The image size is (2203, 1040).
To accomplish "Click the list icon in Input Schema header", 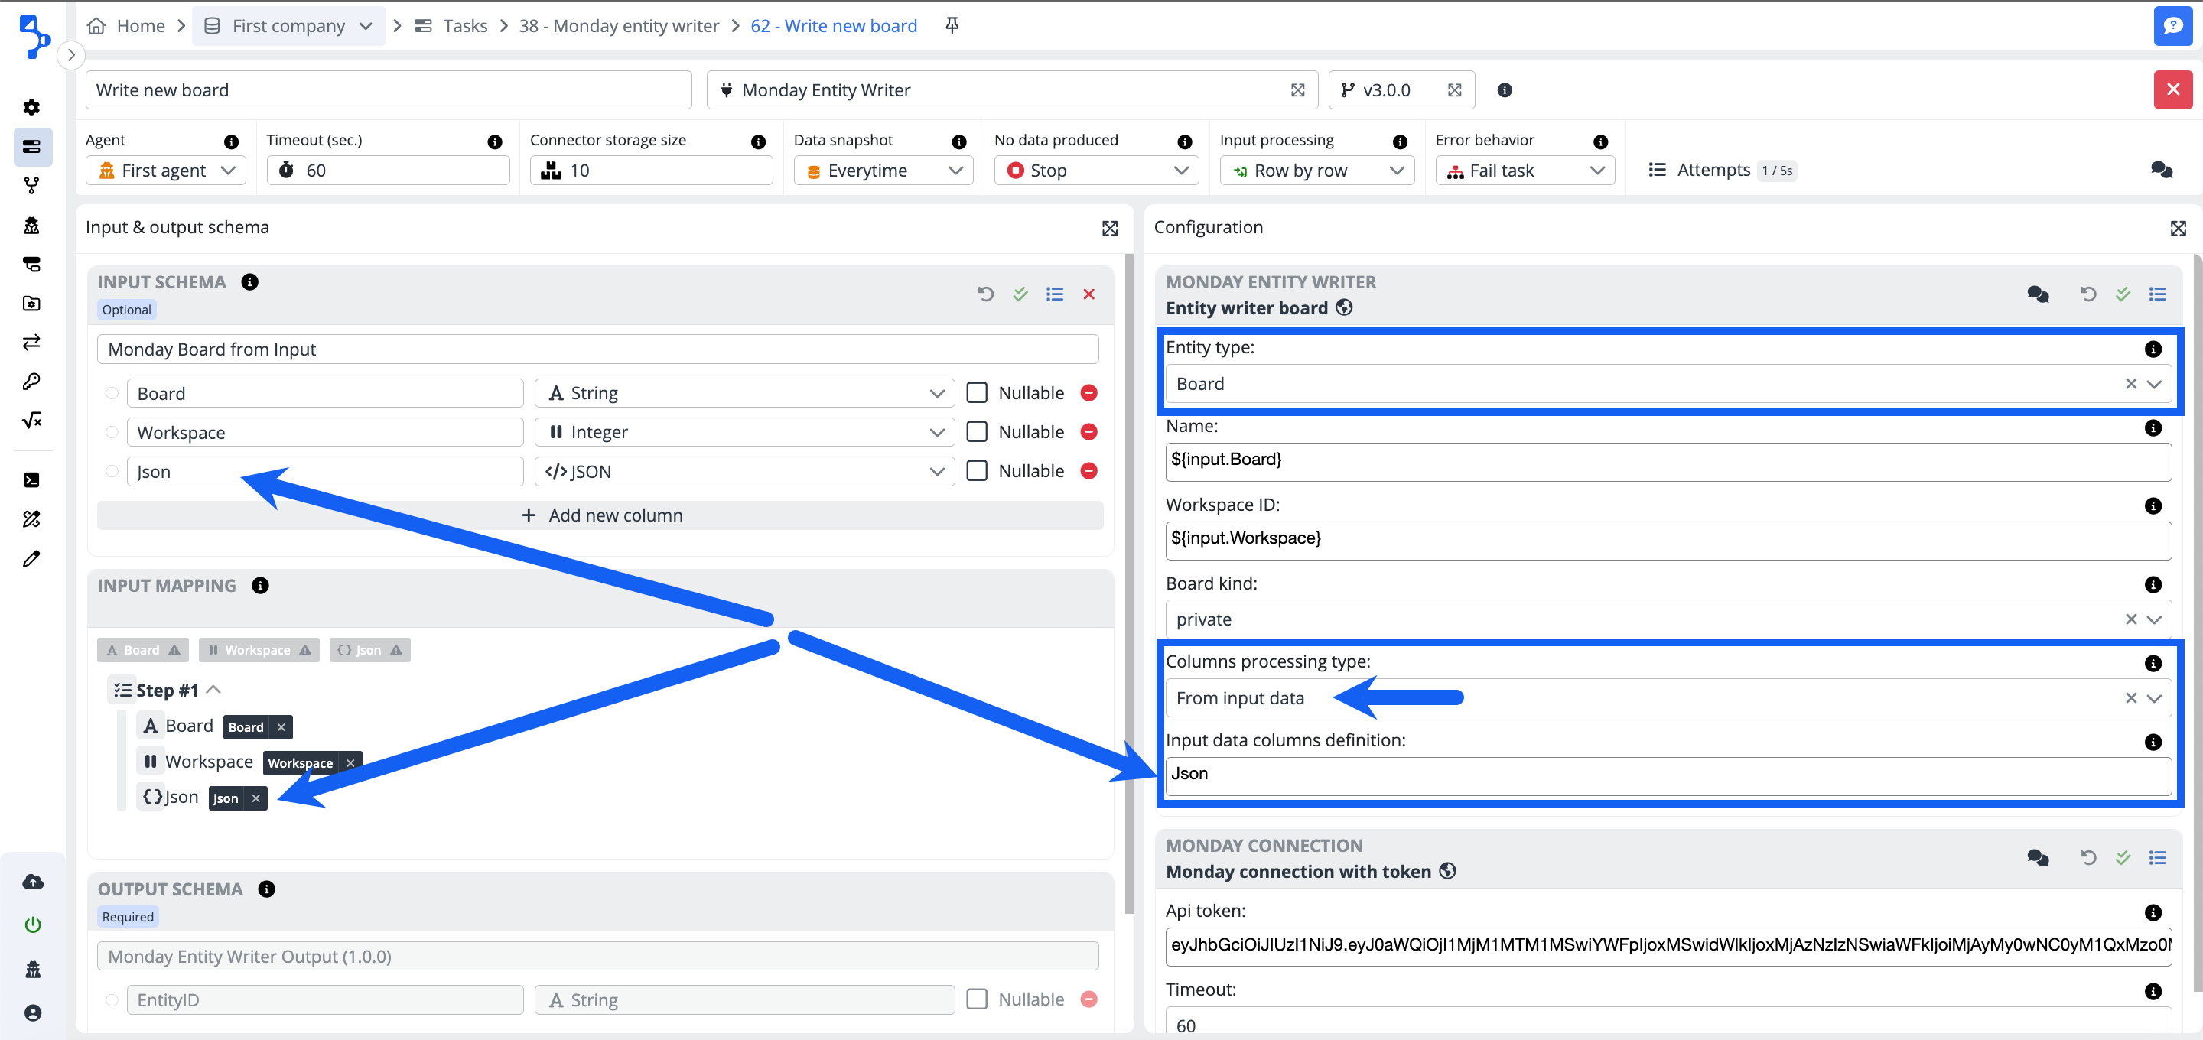I will pyautogui.click(x=1055, y=294).
